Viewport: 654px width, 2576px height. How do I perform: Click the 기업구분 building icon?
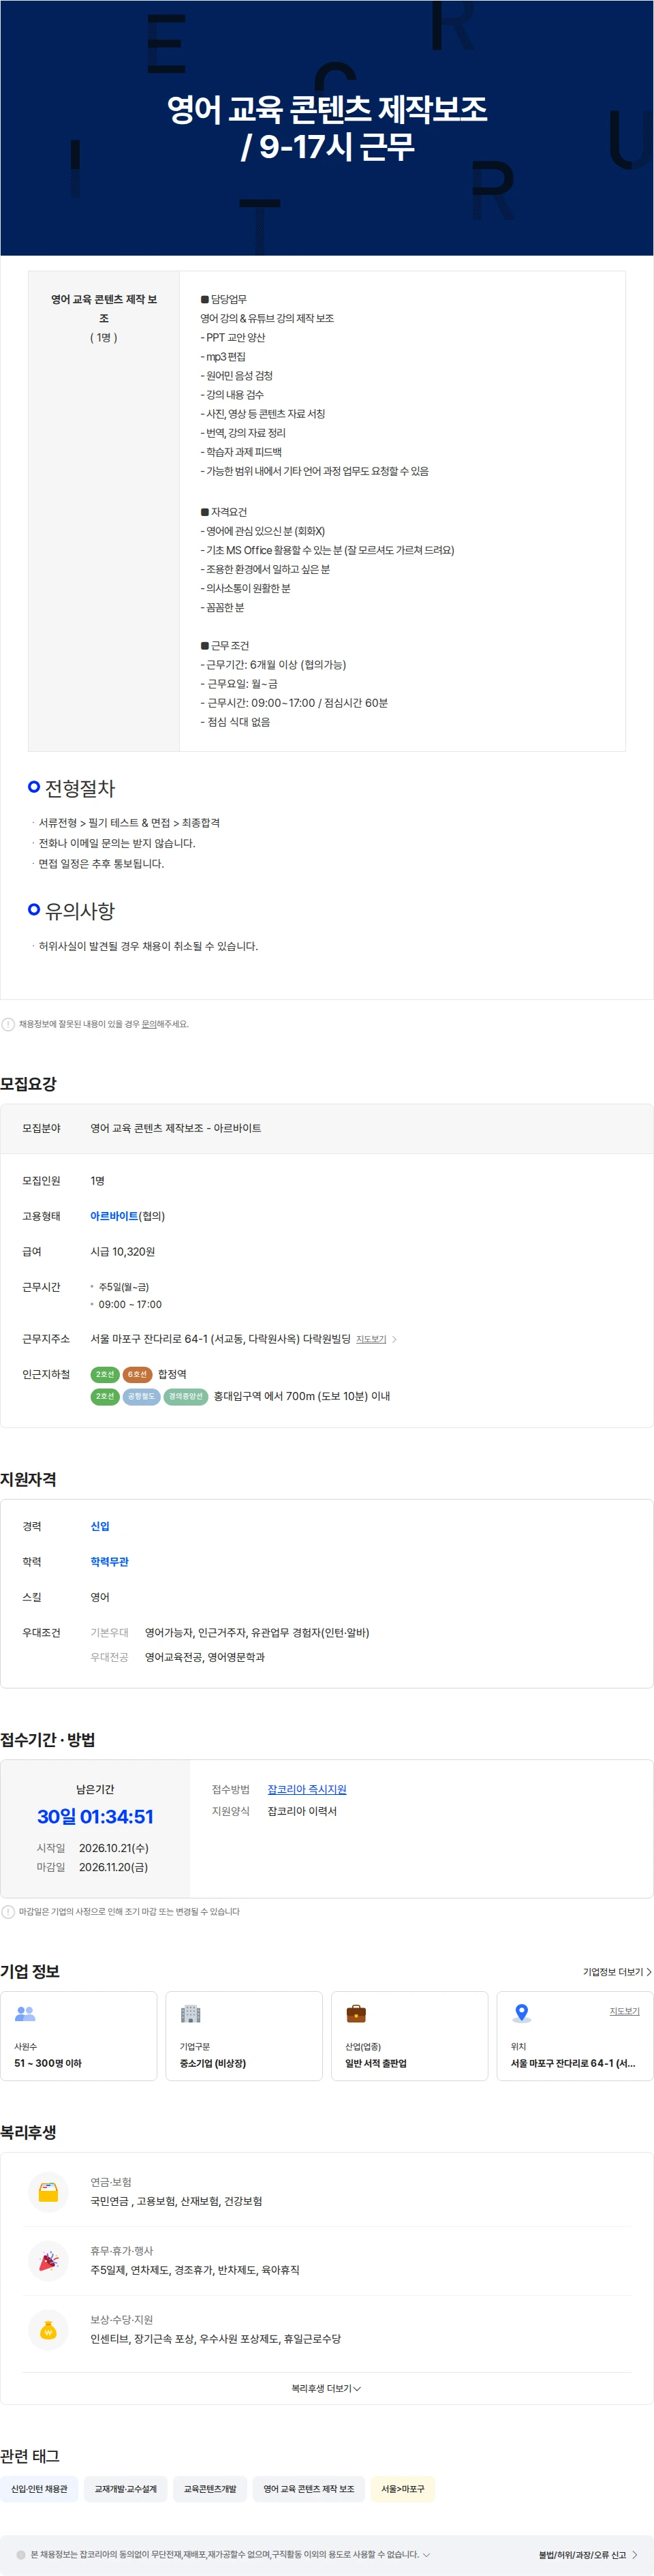point(190,2013)
